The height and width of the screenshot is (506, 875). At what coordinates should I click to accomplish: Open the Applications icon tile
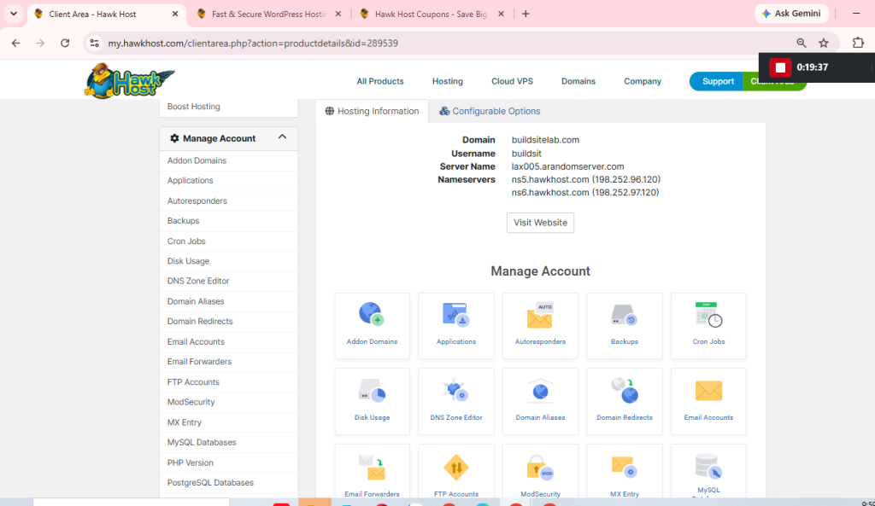456,326
